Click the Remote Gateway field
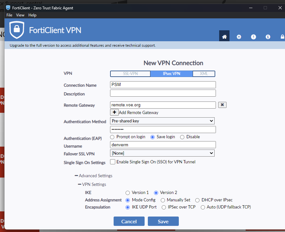The width and height of the screenshot is (285, 232). [x=163, y=105]
